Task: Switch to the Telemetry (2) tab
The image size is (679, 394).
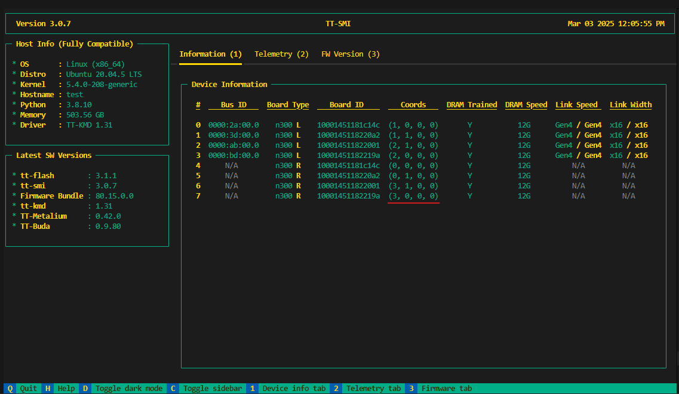Action: (281, 54)
